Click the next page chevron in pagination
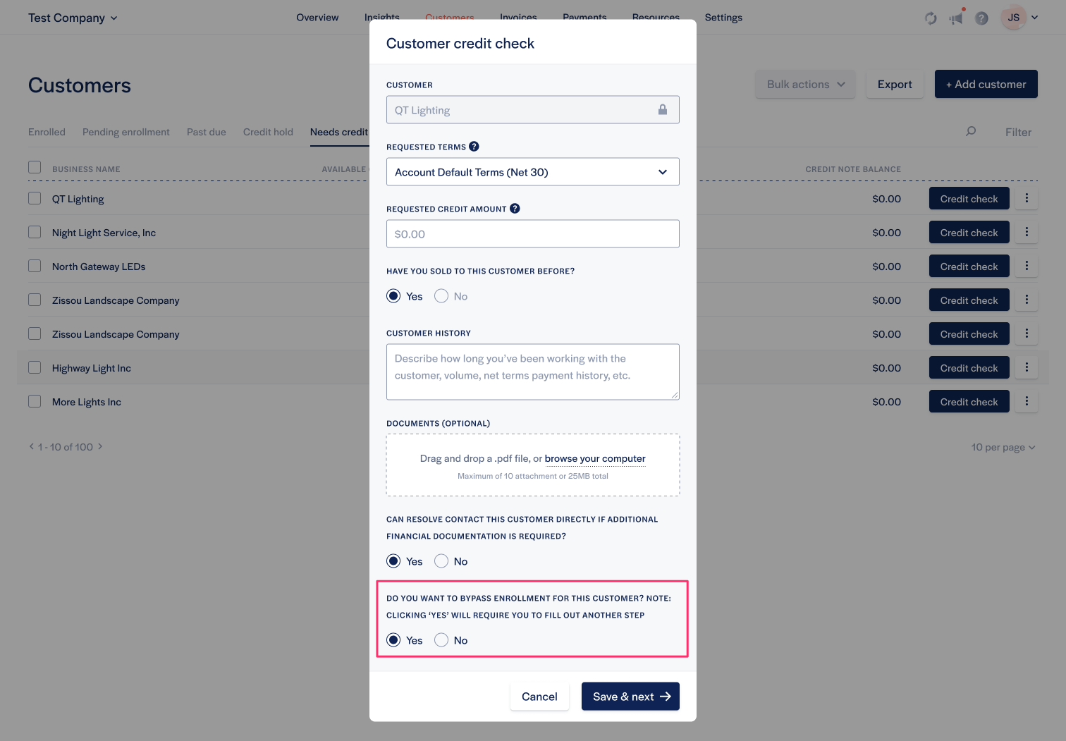The image size is (1066, 741). tap(100, 446)
